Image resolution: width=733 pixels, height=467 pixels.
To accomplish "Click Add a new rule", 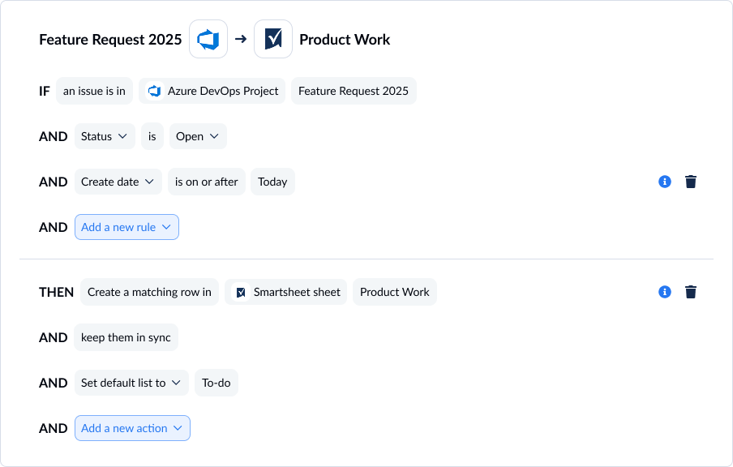I will point(126,227).
